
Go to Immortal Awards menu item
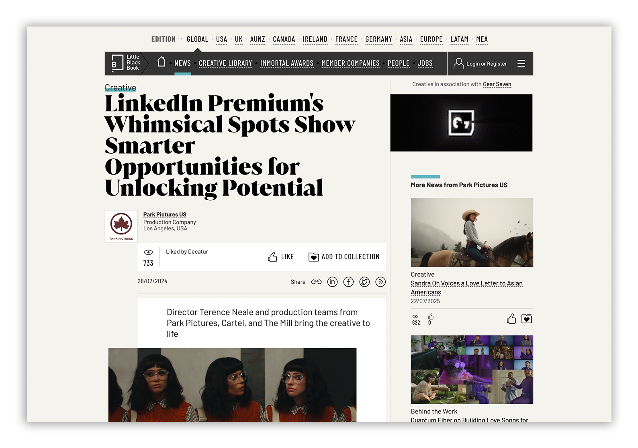click(x=287, y=63)
